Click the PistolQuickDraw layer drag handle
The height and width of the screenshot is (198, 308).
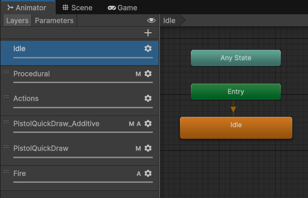(x=6, y=147)
